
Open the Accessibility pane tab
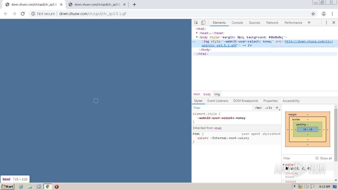(x=291, y=101)
